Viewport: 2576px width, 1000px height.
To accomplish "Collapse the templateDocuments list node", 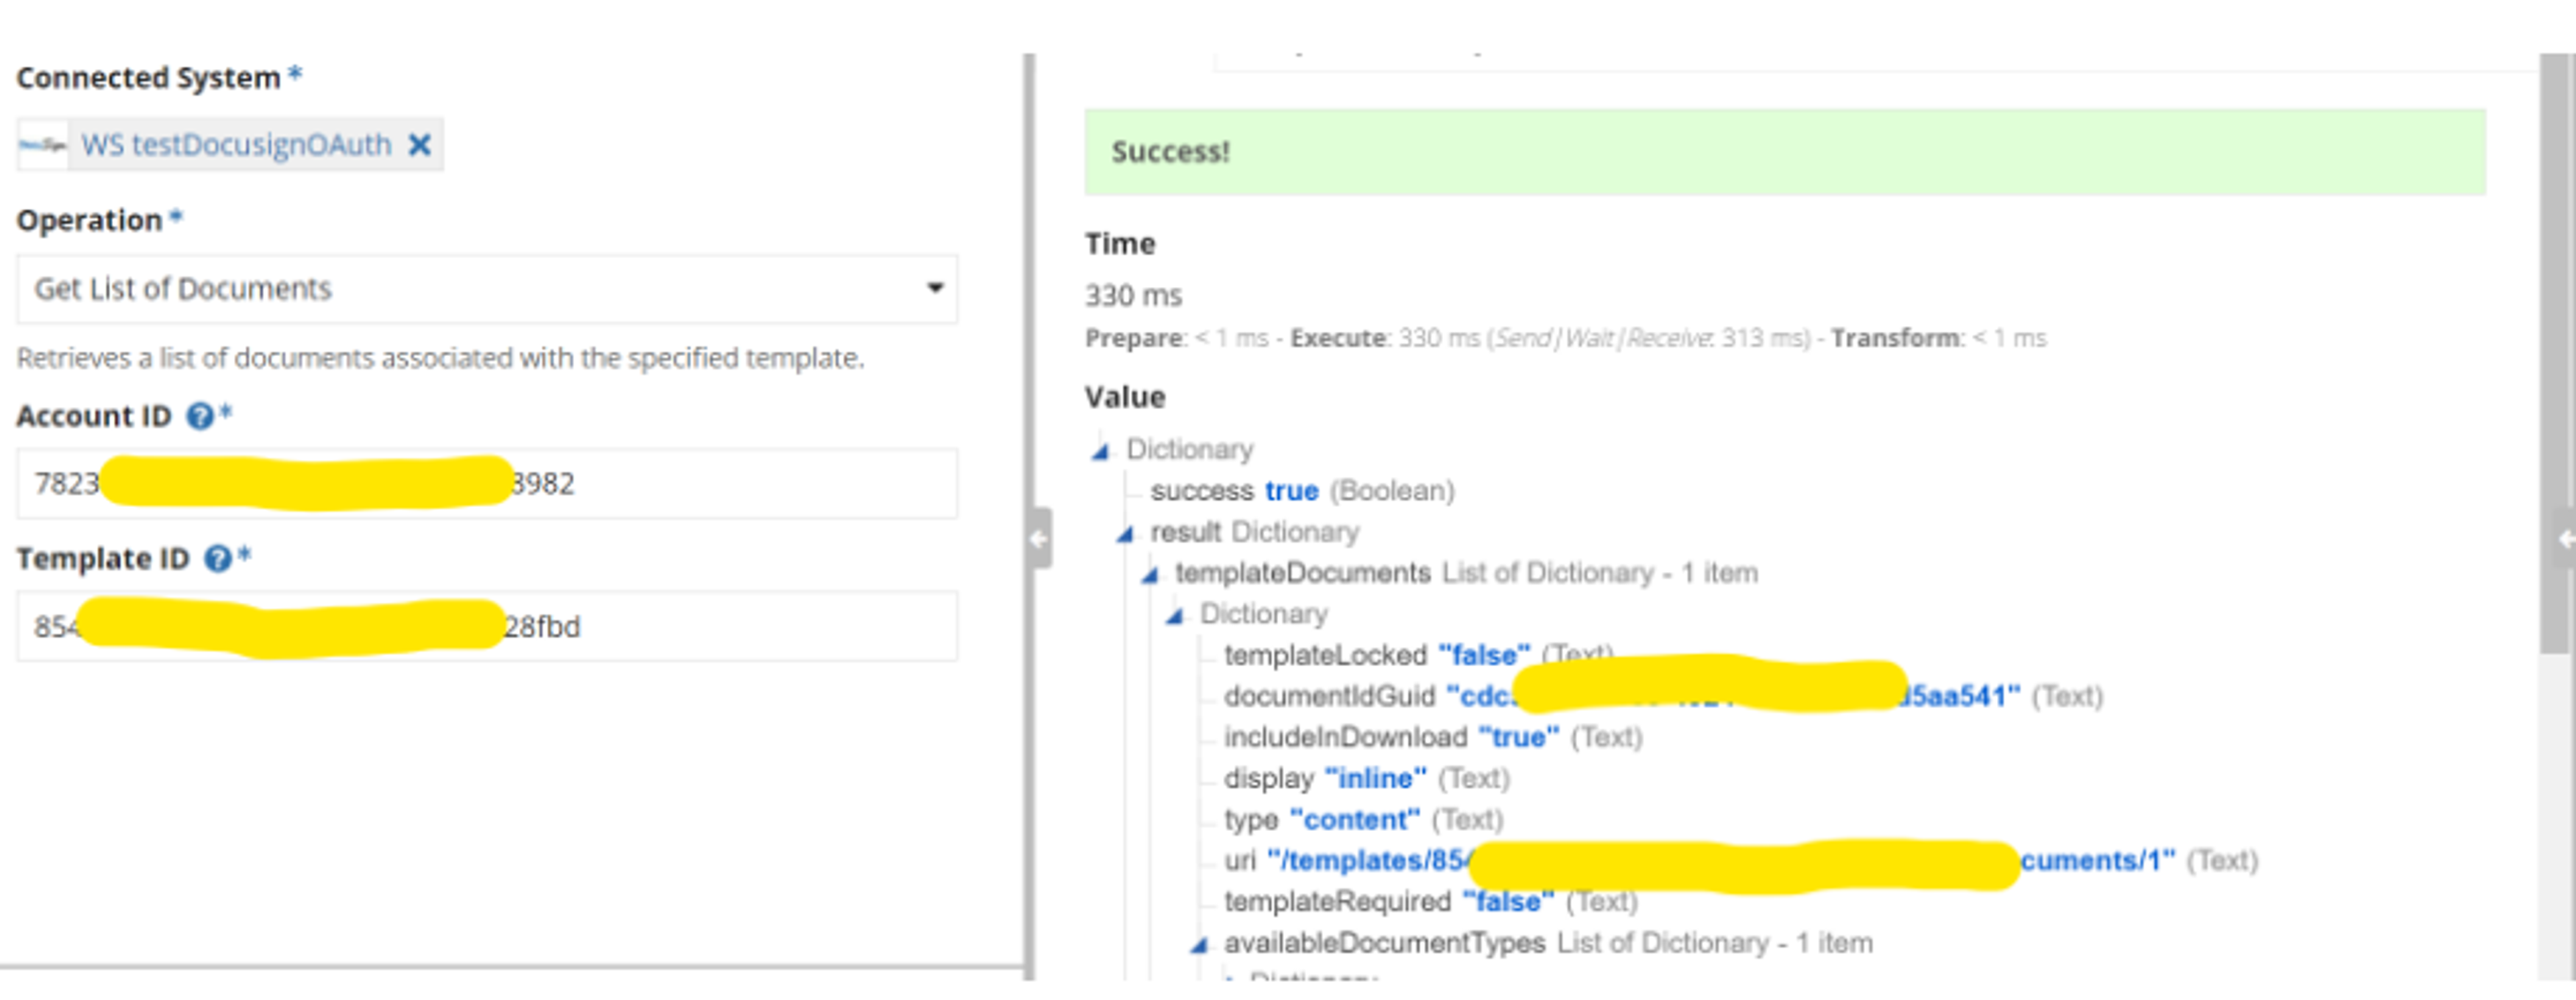I will [1150, 575].
